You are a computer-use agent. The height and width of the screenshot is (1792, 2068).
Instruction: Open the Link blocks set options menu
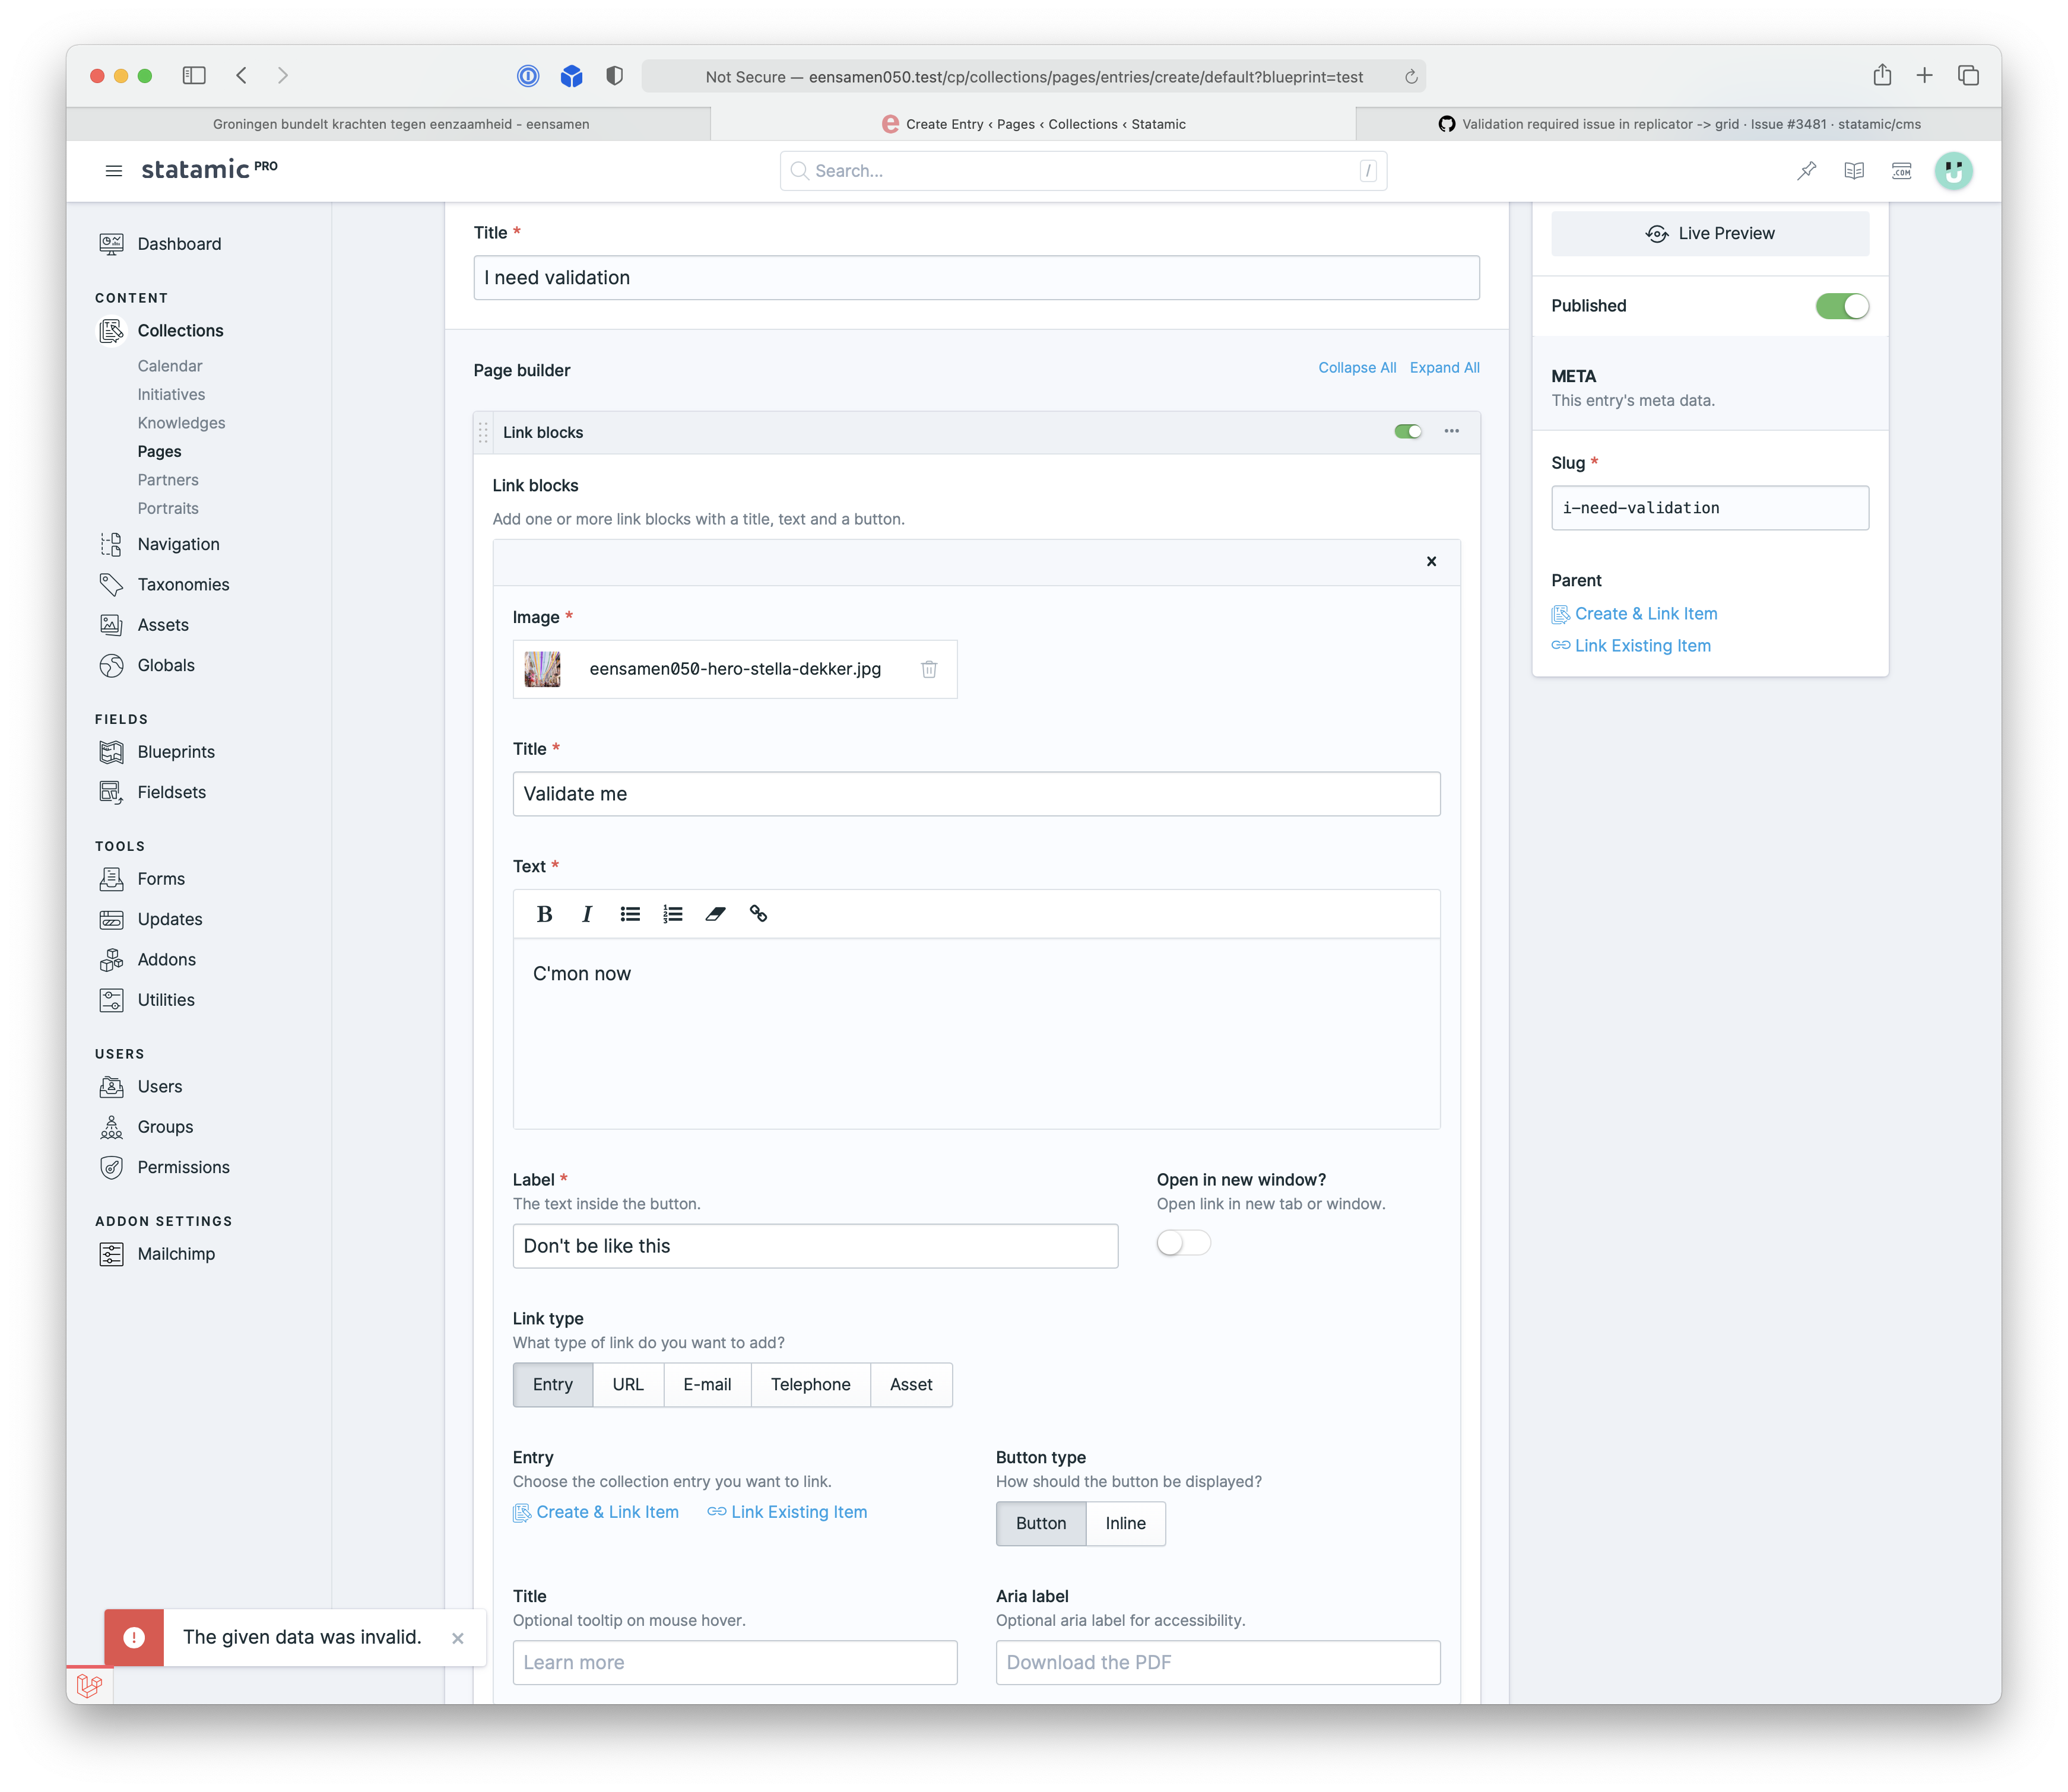click(x=1451, y=432)
